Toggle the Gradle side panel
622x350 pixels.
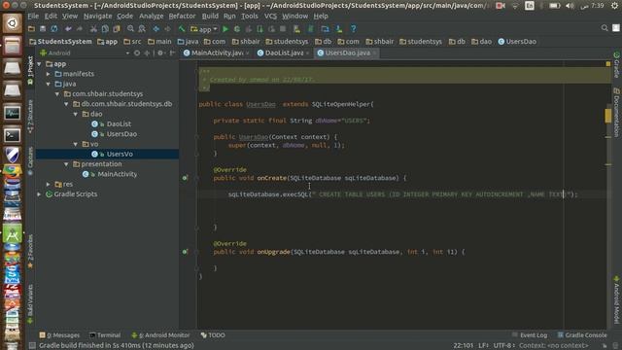point(616,65)
